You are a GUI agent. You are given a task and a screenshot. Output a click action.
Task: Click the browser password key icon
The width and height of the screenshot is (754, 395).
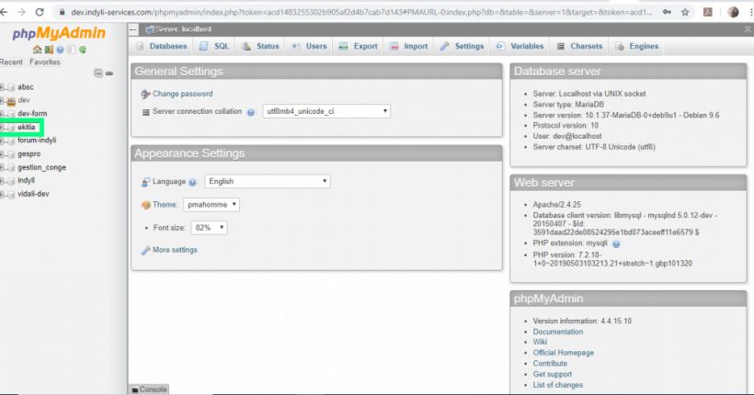coord(667,12)
